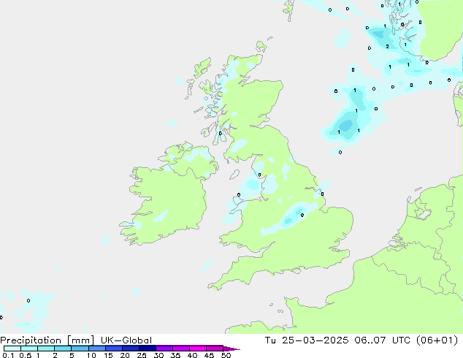Click the over-50 mm legend arrow tip
The height and width of the screenshot is (358, 463).
click(x=231, y=349)
